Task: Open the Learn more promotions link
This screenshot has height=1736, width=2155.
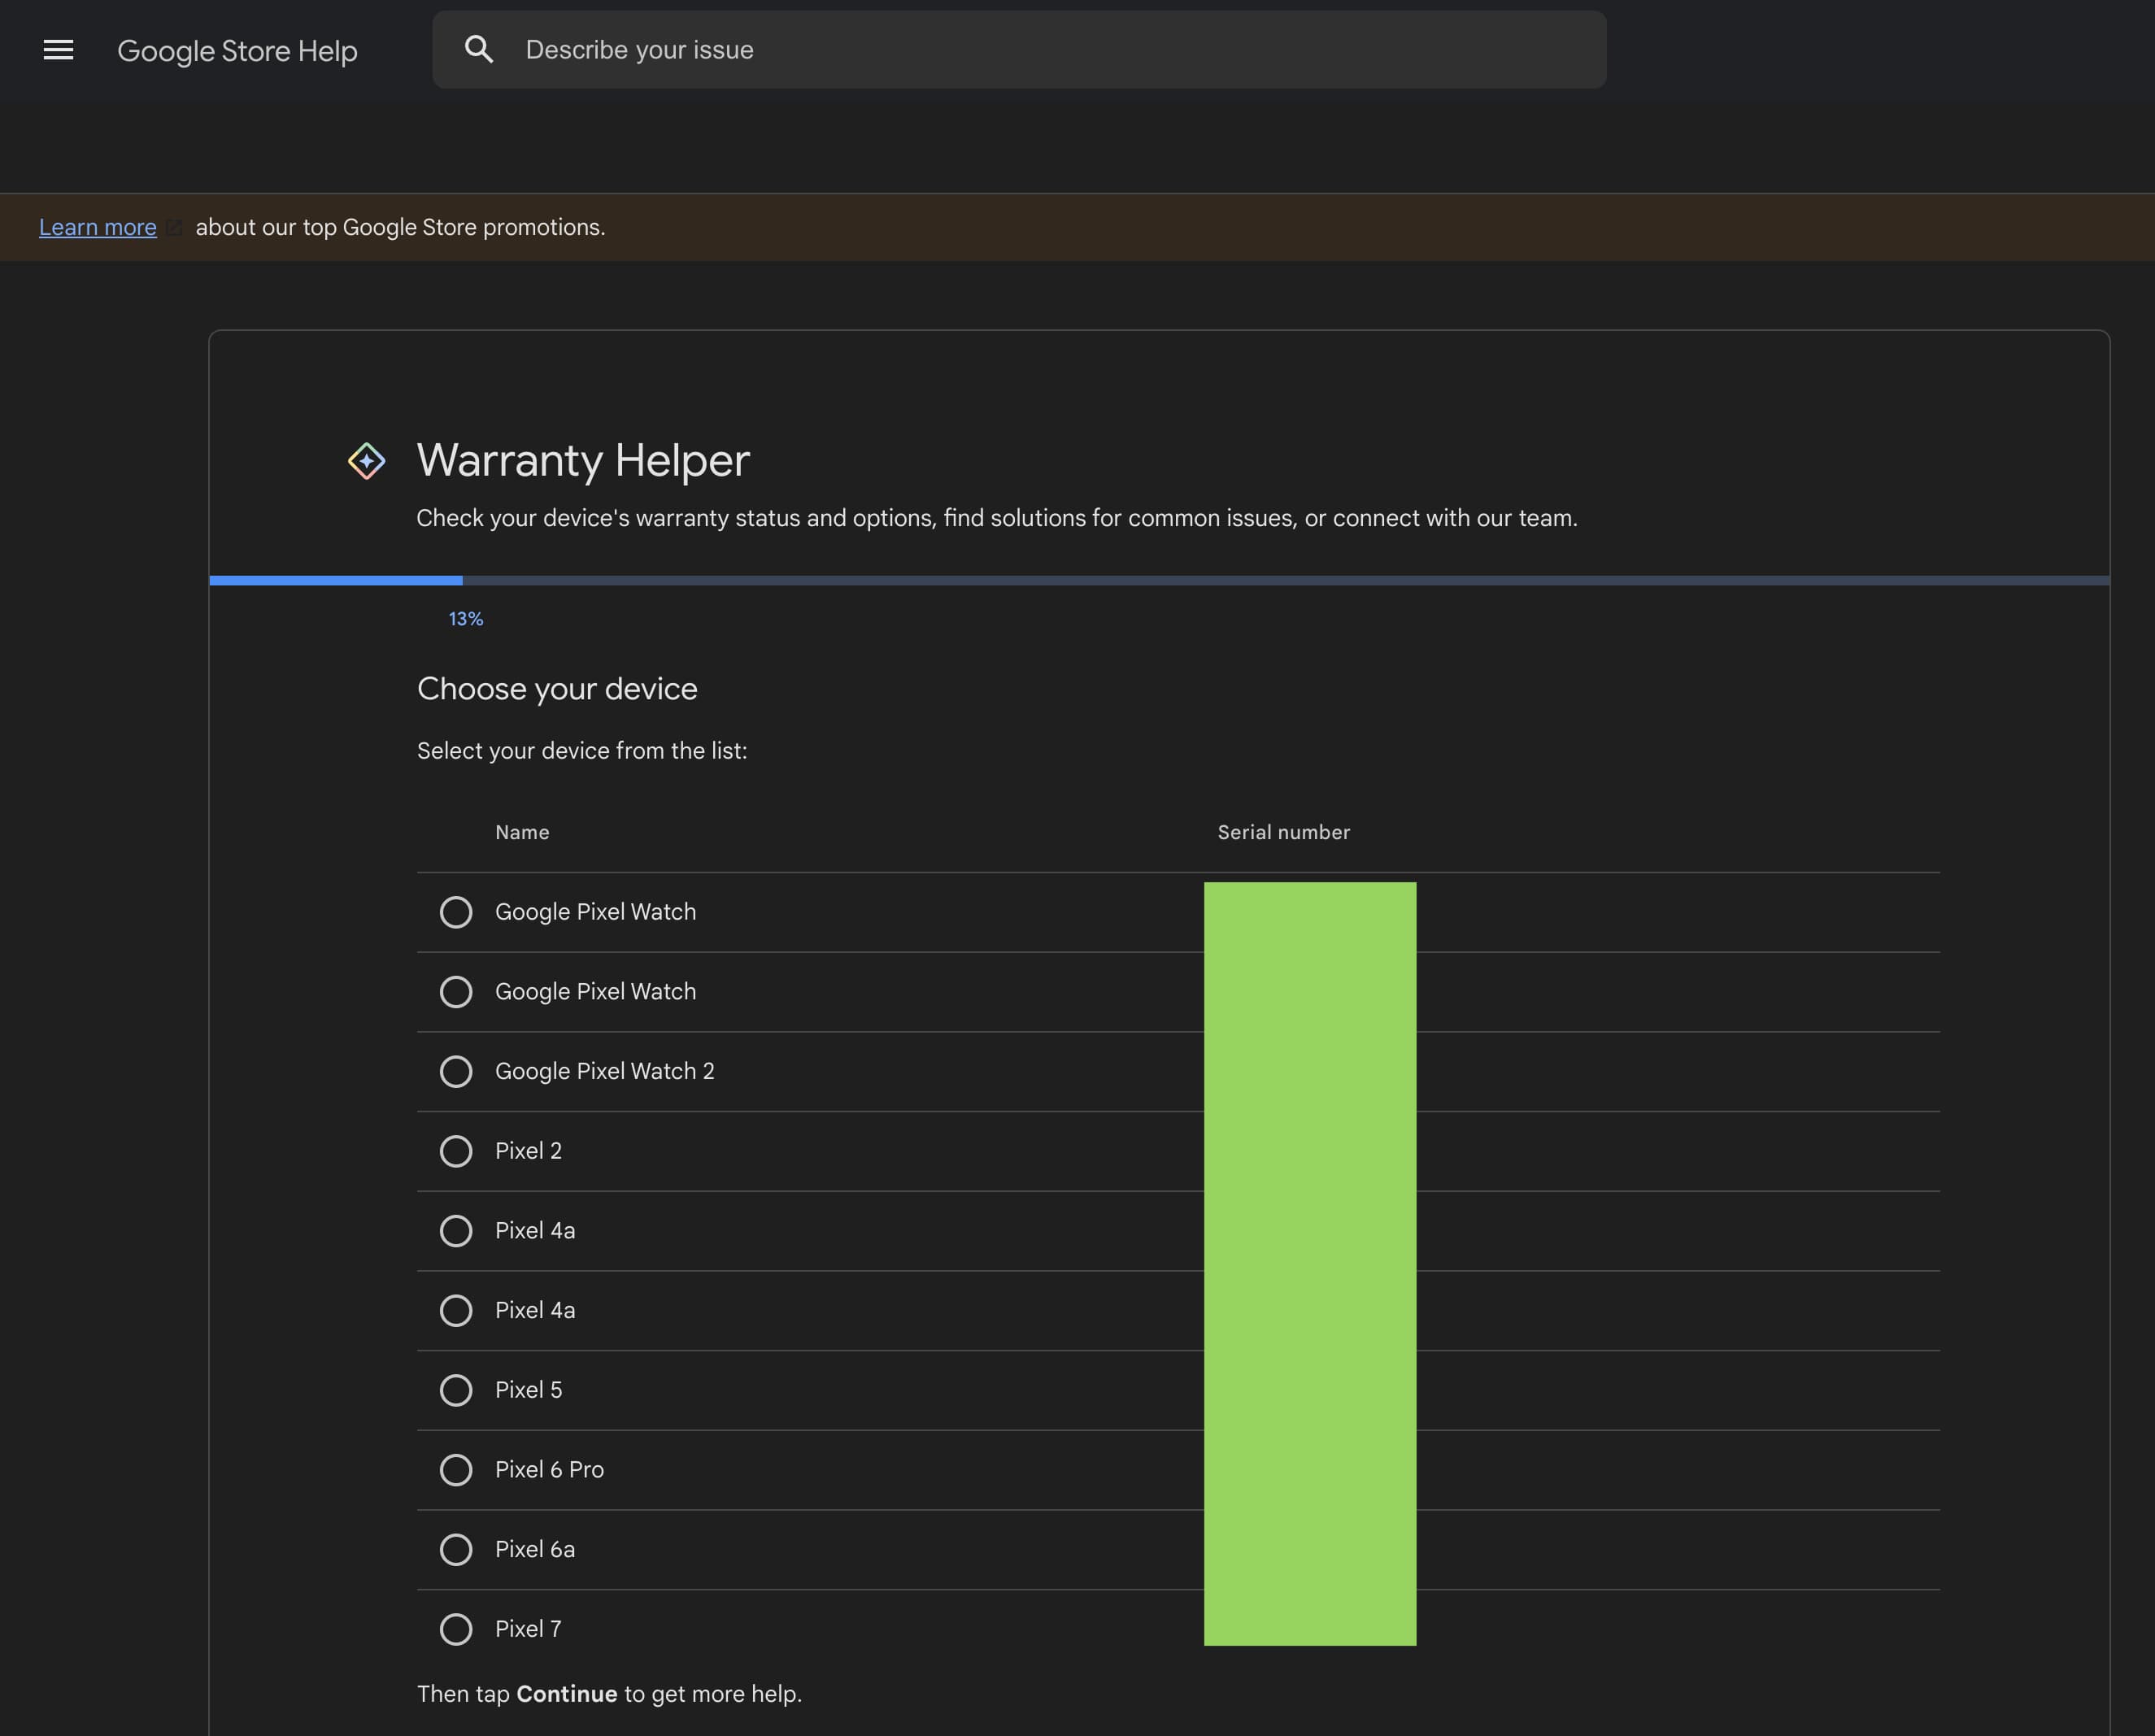Action: (98, 227)
